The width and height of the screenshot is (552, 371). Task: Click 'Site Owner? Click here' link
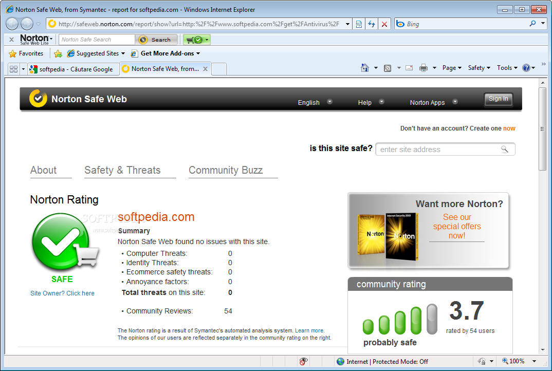tap(62, 293)
